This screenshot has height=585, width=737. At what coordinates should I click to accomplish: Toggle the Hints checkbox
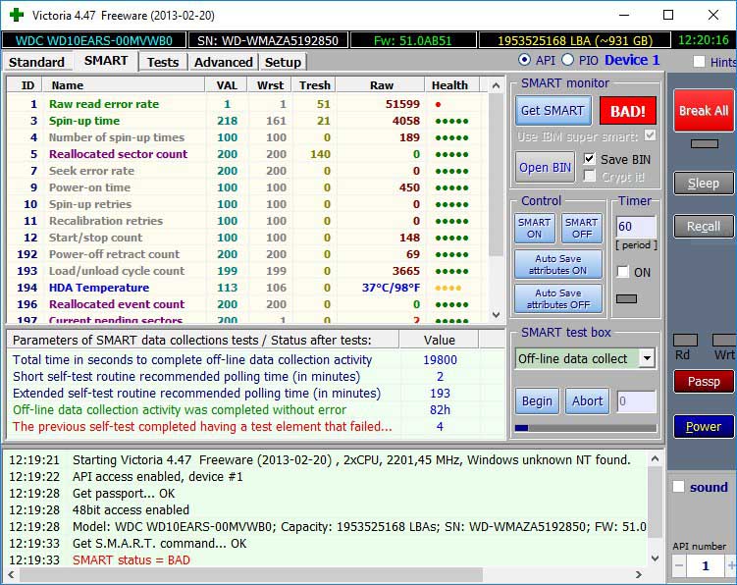pyautogui.click(x=699, y=62)
